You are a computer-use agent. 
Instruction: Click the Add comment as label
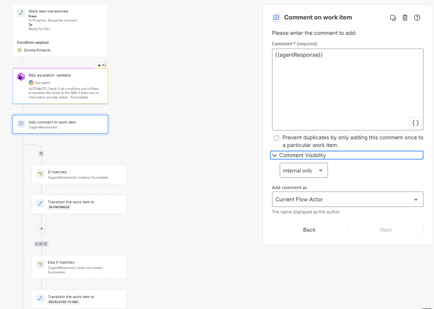pyautogui.click(x=289, y=188)
